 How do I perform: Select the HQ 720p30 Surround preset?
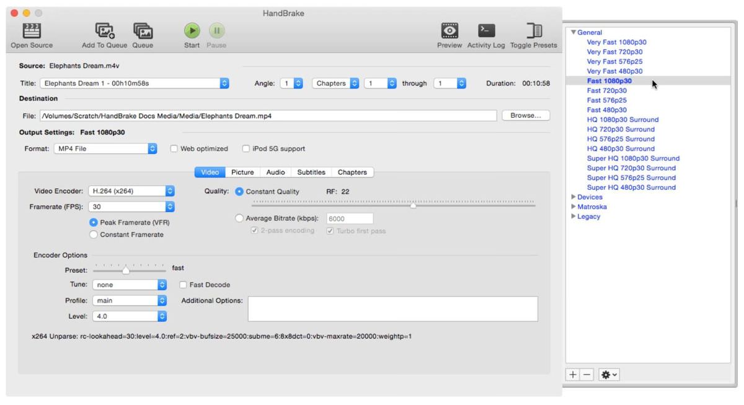[x=621, y=129]
